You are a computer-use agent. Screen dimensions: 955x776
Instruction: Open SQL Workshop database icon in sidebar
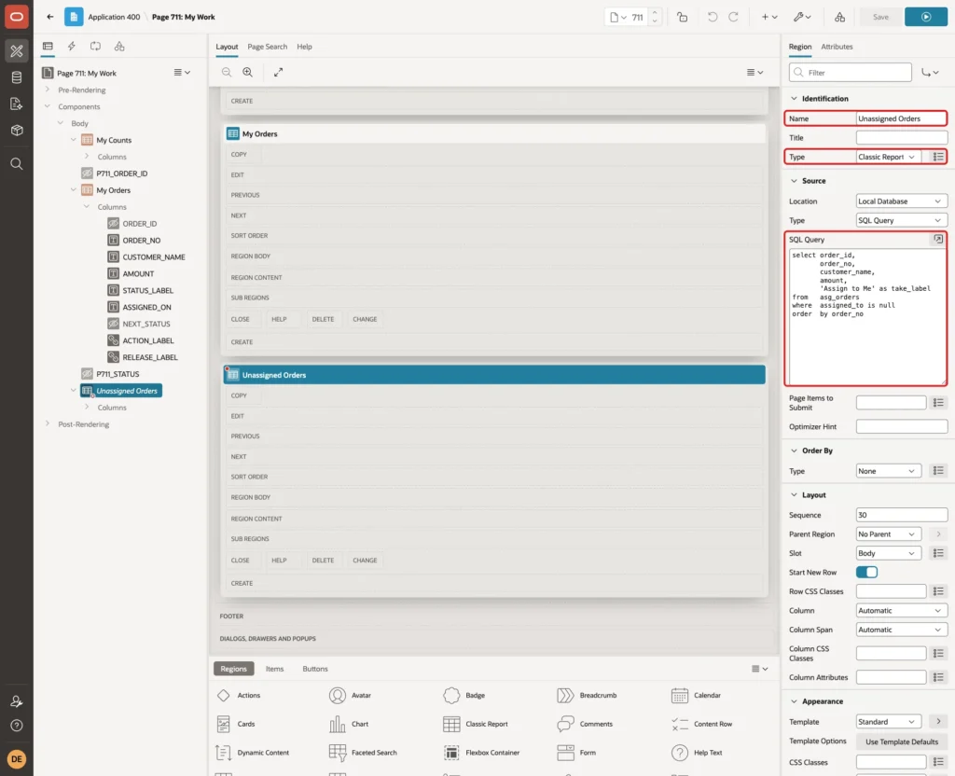point(17,77)
